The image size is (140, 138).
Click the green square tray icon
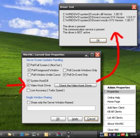(x=118, y=134)
